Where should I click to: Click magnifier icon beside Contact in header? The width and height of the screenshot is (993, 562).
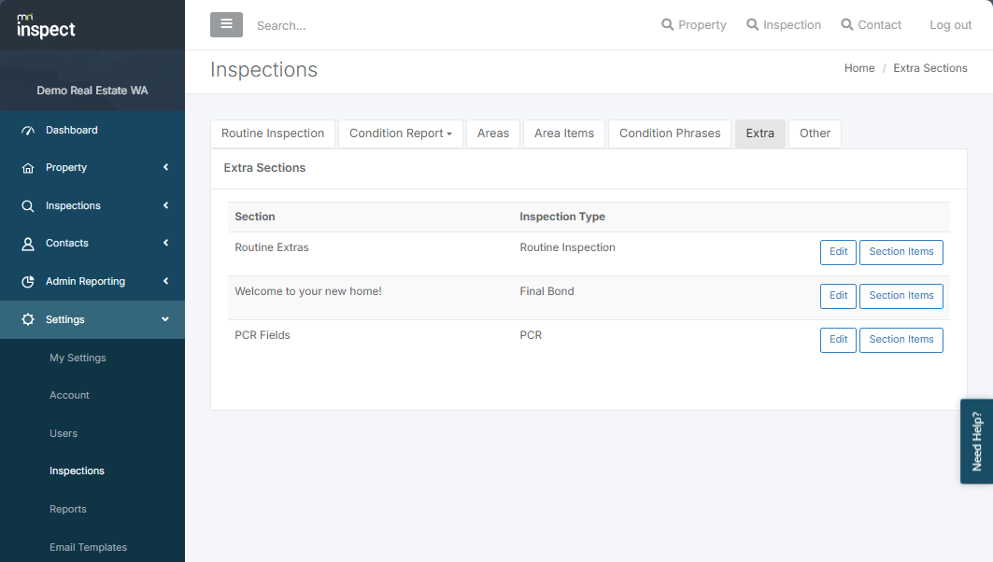click(846, 24)
